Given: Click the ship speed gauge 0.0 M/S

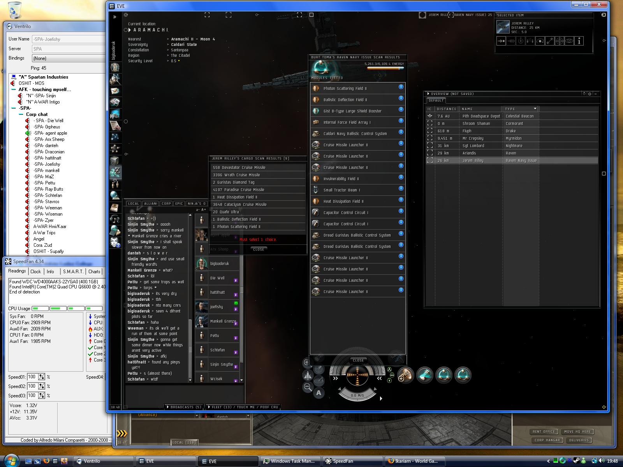Looking at the screenshot, I should pos(357,395).
